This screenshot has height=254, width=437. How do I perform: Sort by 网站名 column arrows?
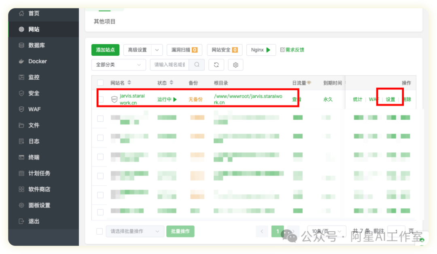coord(129,83)
